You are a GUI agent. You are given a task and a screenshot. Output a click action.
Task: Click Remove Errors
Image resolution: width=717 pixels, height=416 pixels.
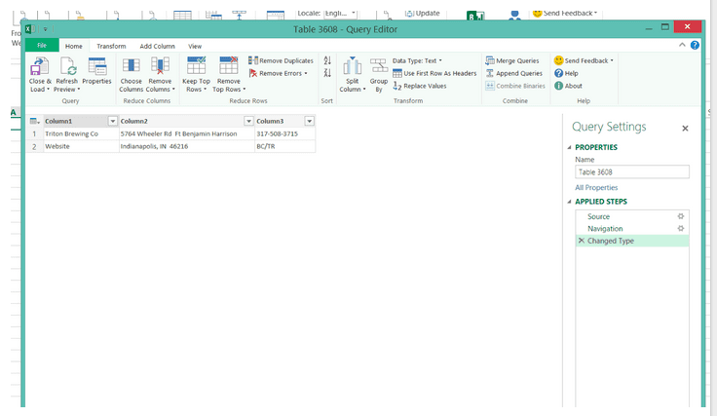tap(278, 73)
